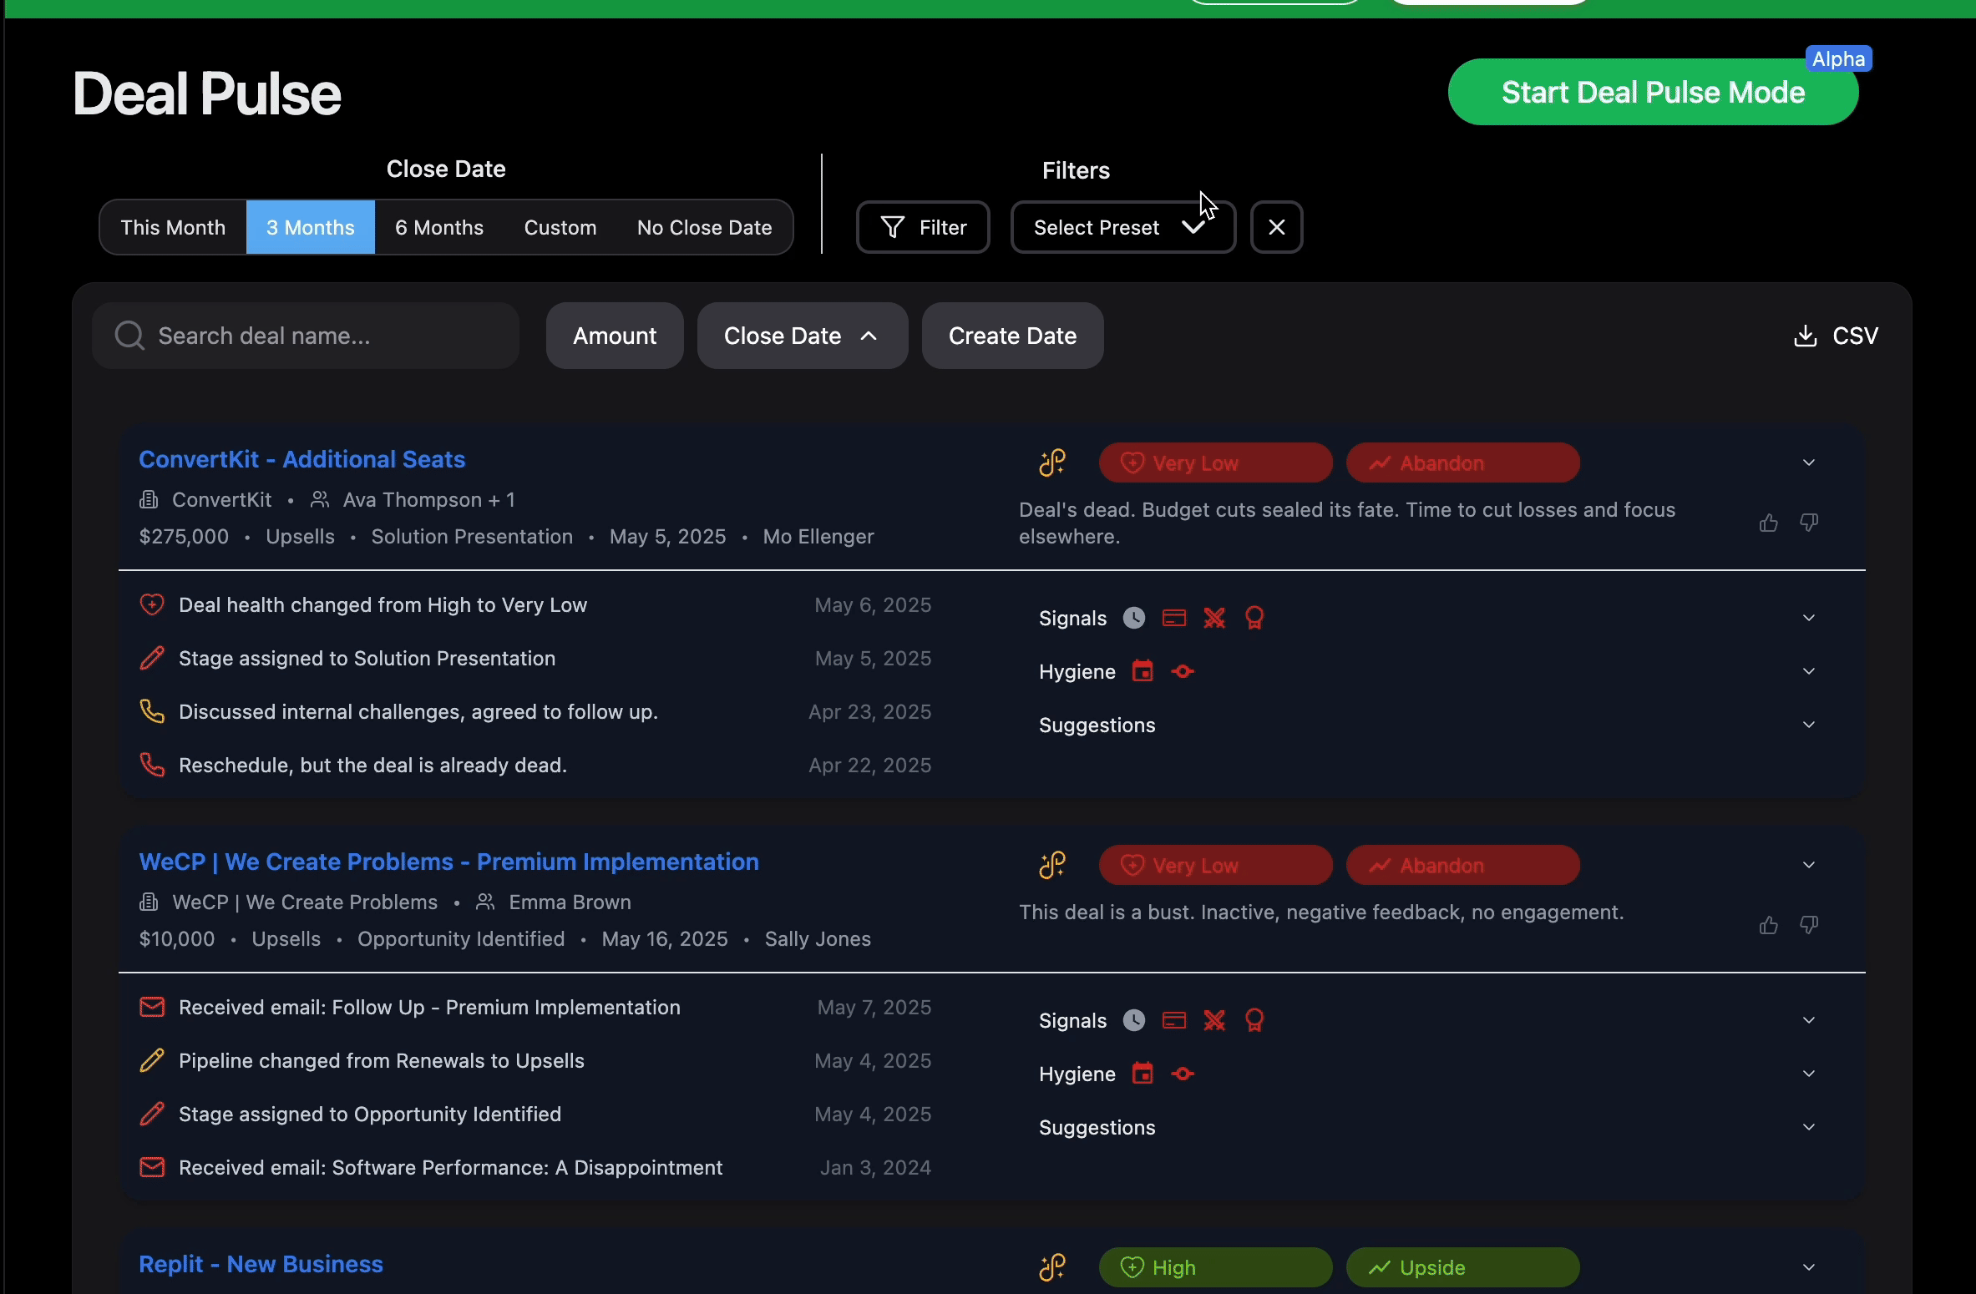This screenshot has height=1294, width=1976.
Task: Click the envelope icon beside Follow Up email
Action: point(152,1007)
